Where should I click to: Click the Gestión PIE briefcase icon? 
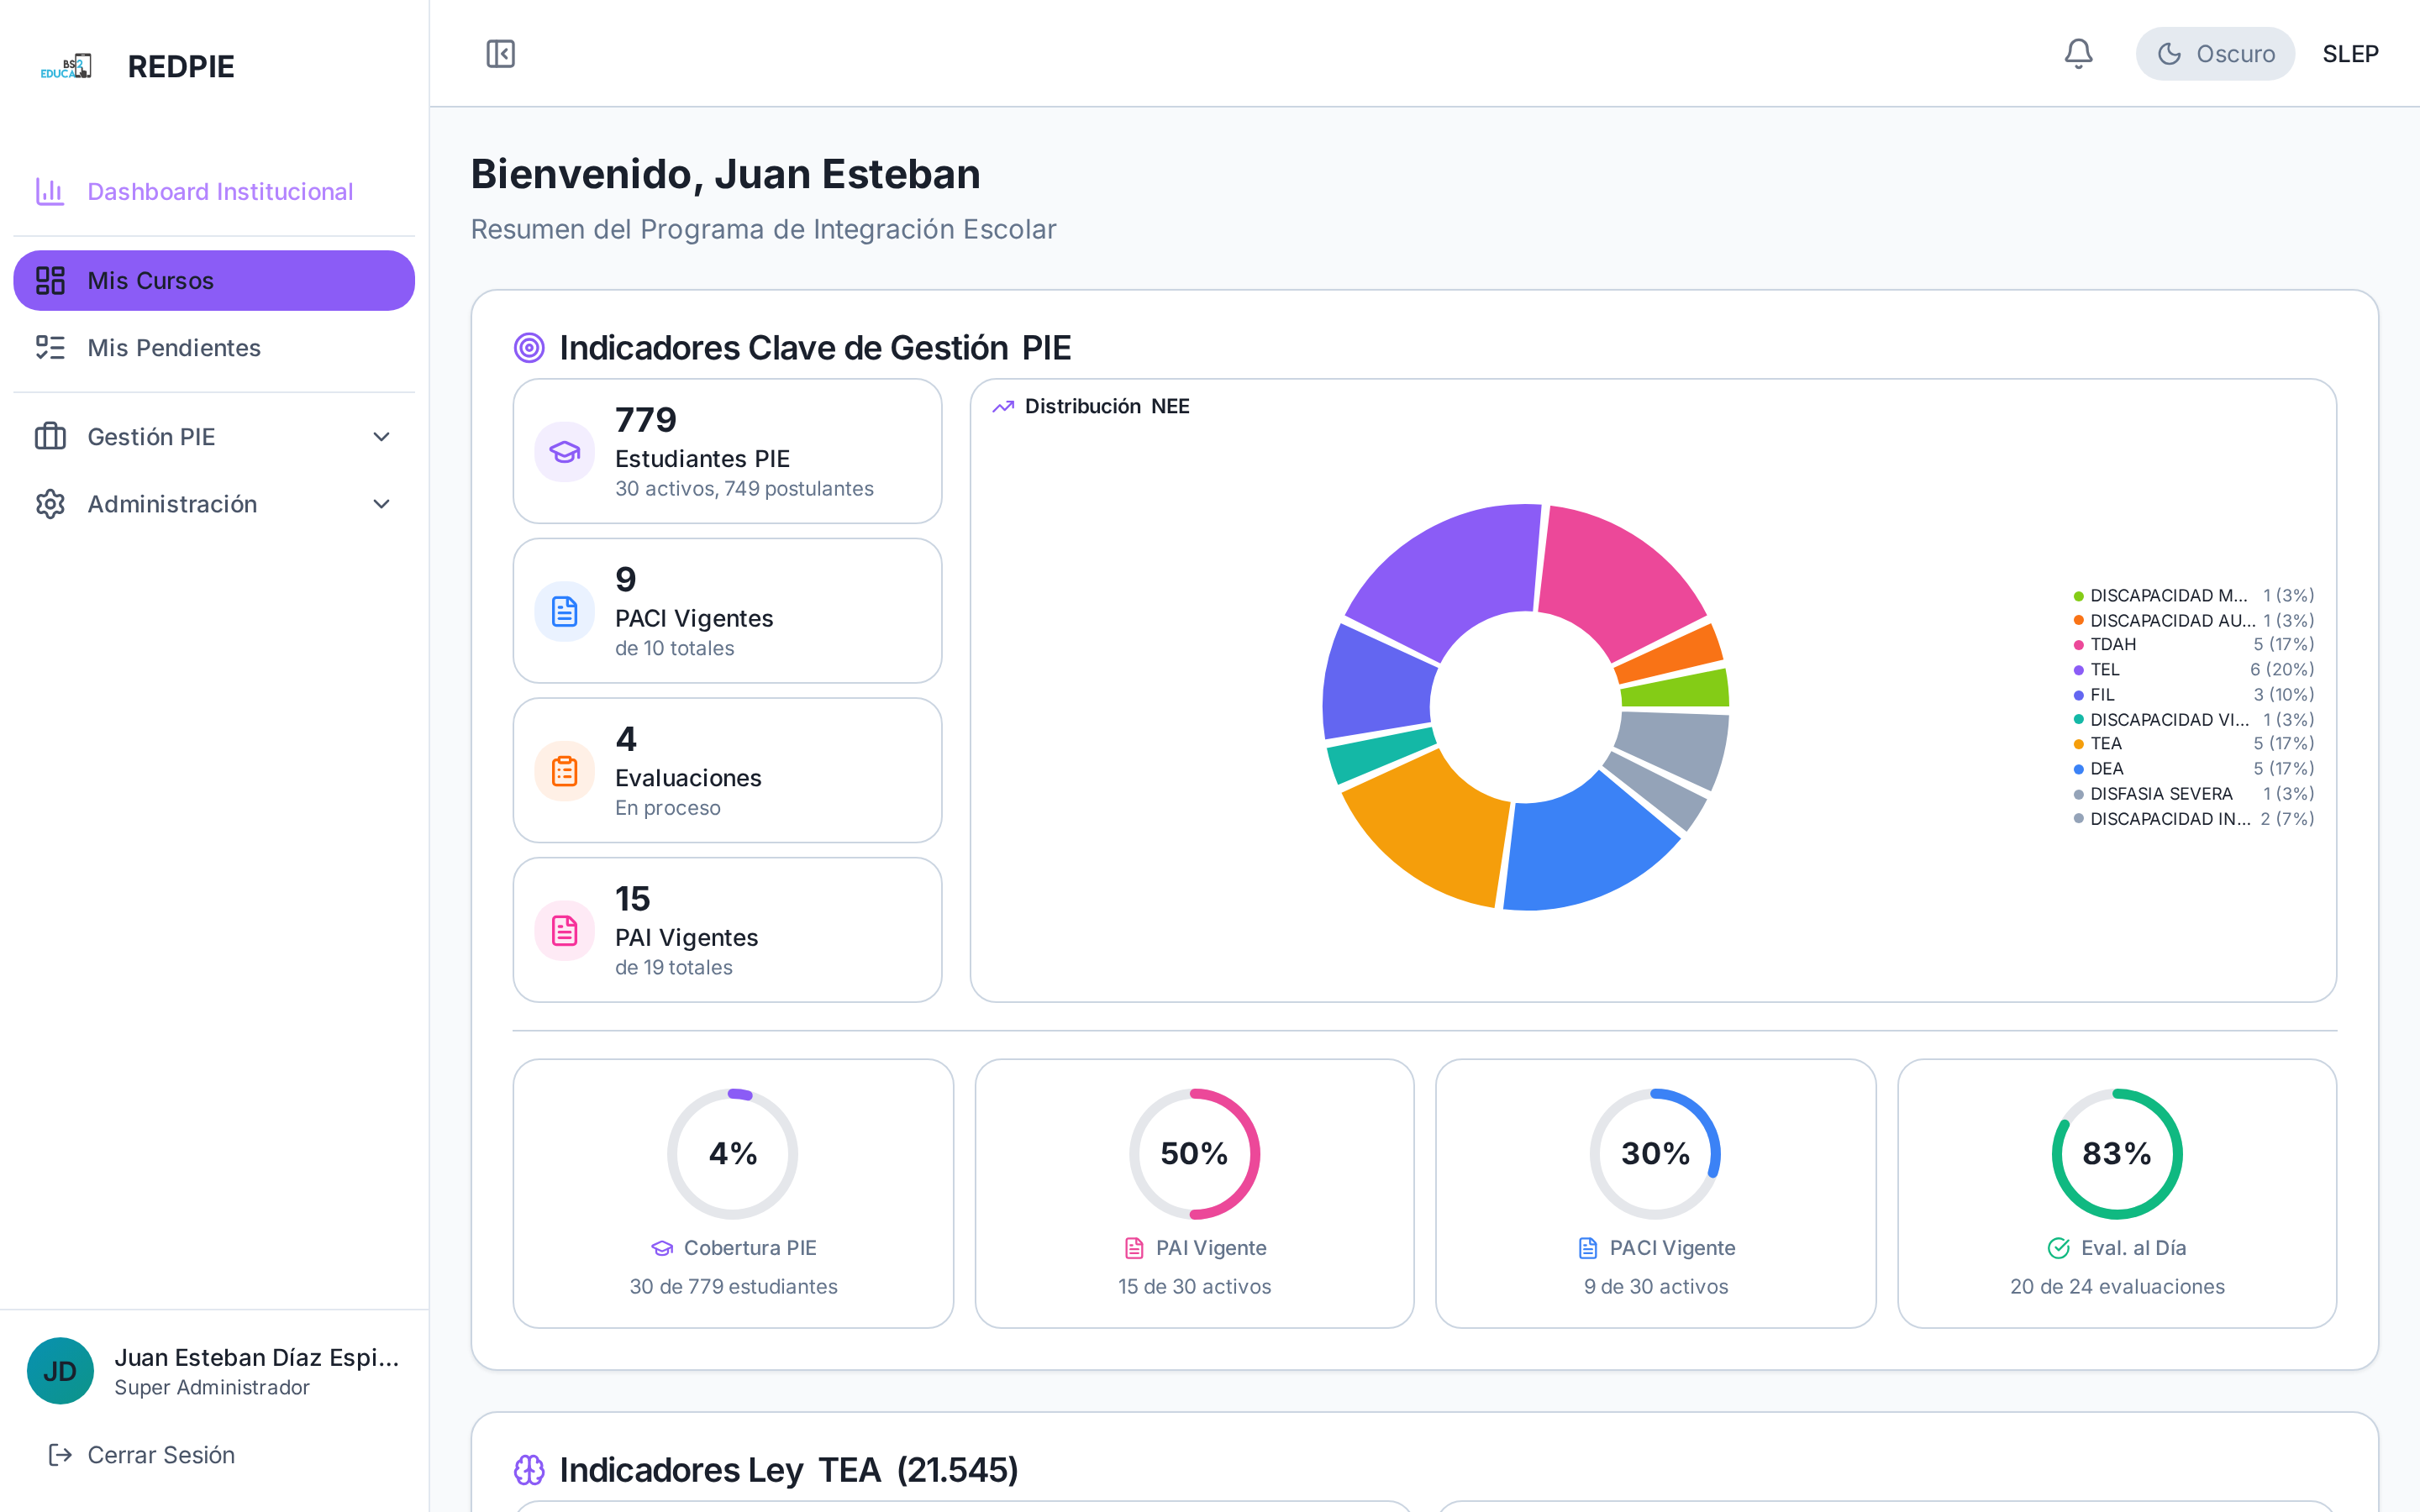(x=50, y=437)
